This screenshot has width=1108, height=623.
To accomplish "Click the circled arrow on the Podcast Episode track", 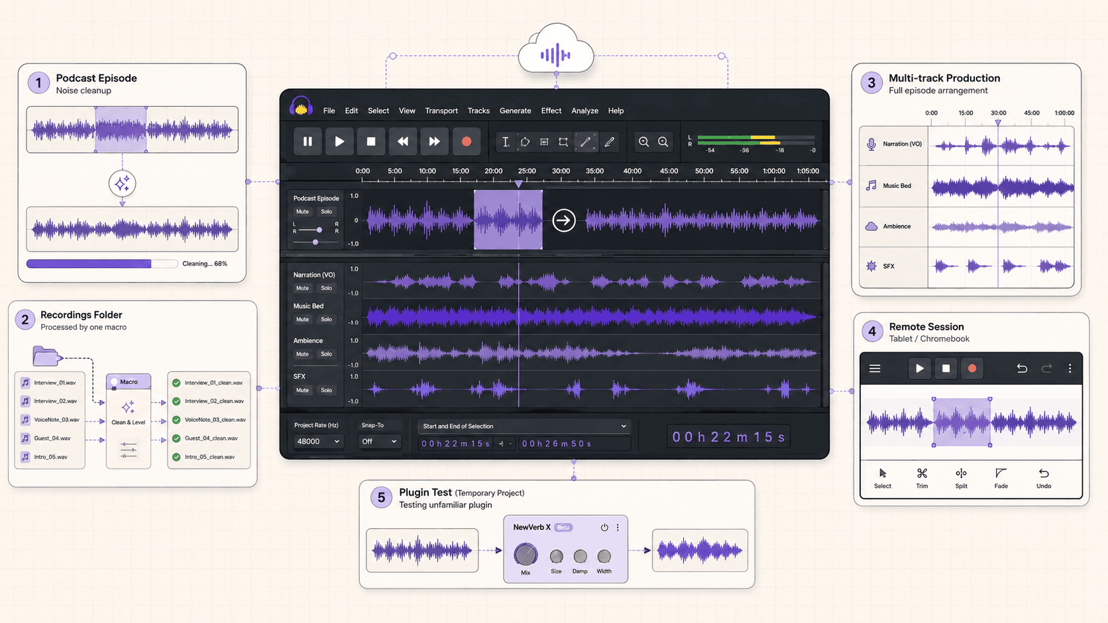I will [x=564, y=220].
